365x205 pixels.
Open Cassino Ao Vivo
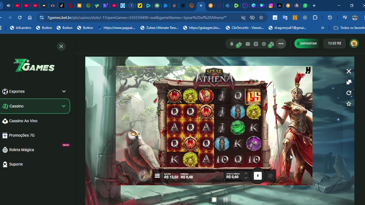tap(23, 121)
